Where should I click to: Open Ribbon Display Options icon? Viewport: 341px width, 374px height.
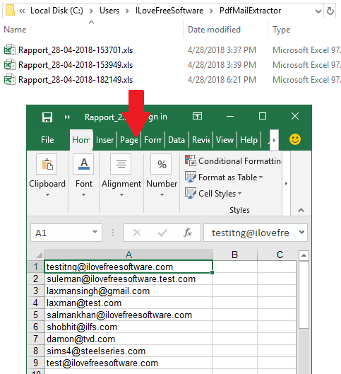[x=197, y=116]
